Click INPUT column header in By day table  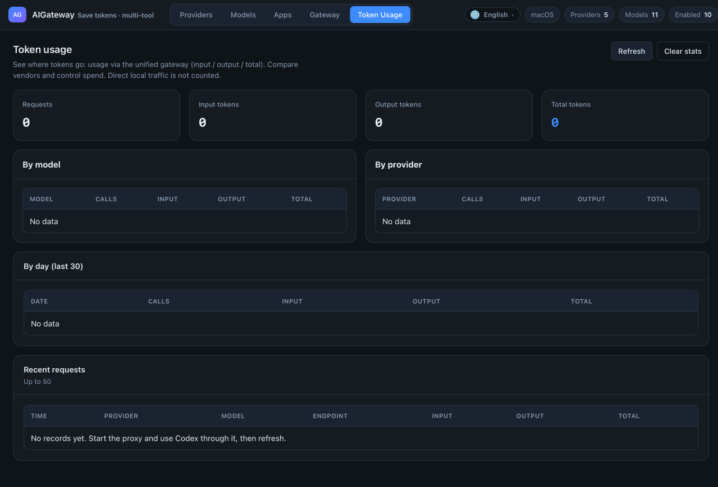pyautogui.click(x=292, y=302)
